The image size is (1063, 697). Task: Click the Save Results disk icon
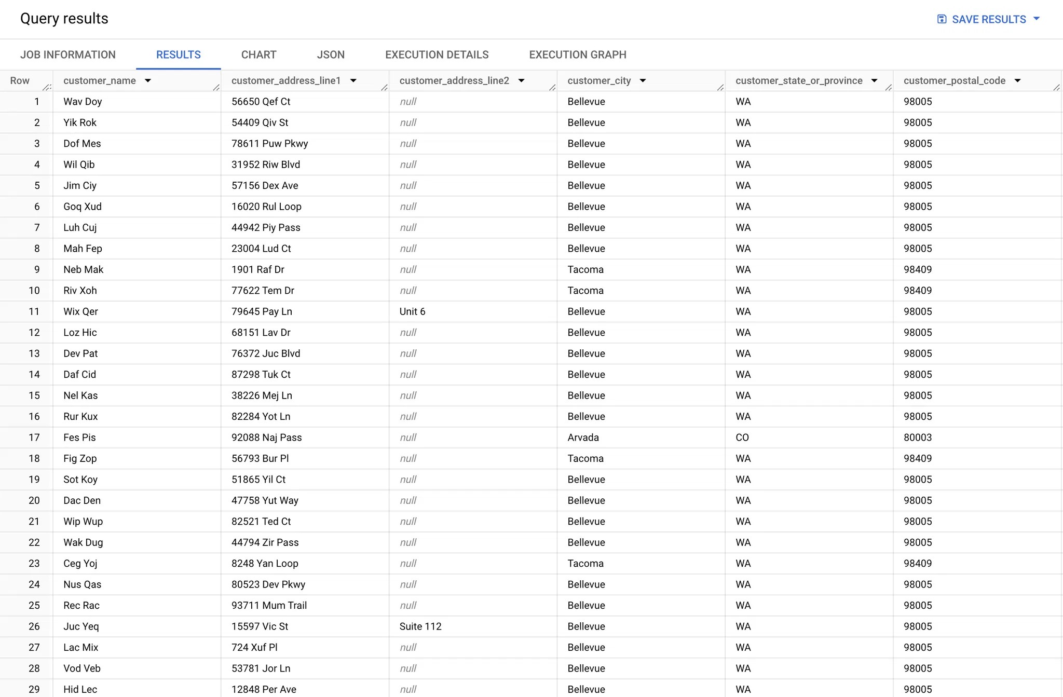click(942, 19)
